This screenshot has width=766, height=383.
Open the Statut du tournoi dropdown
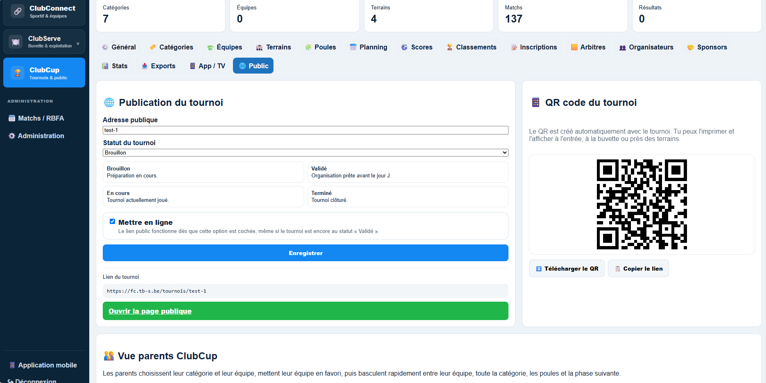[305, 152]
